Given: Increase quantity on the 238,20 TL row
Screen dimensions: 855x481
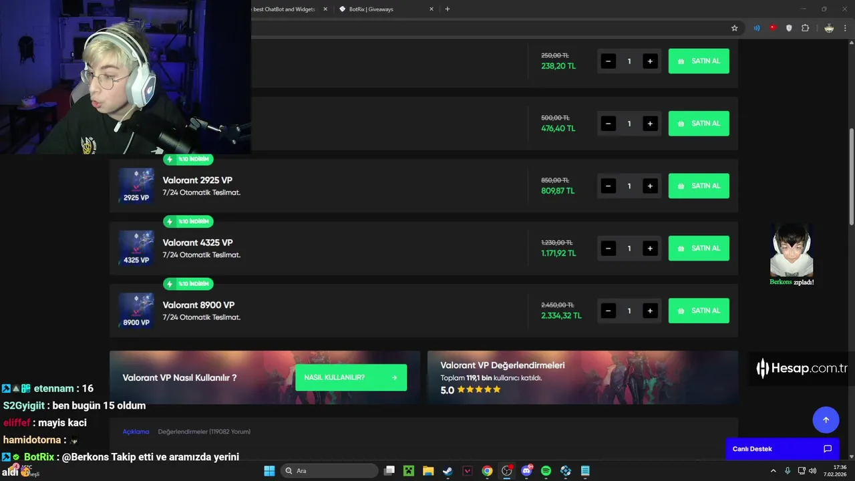Looking at the screenshot, I should click(649, 61).
